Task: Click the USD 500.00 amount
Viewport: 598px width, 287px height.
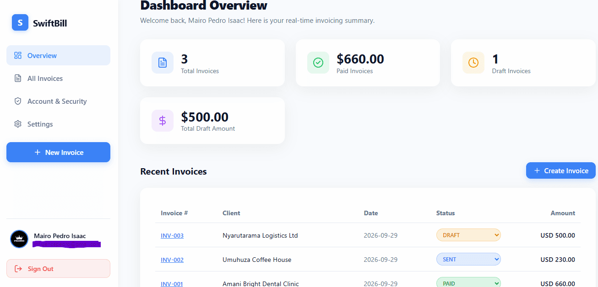Action: click(x=558, y=235)
